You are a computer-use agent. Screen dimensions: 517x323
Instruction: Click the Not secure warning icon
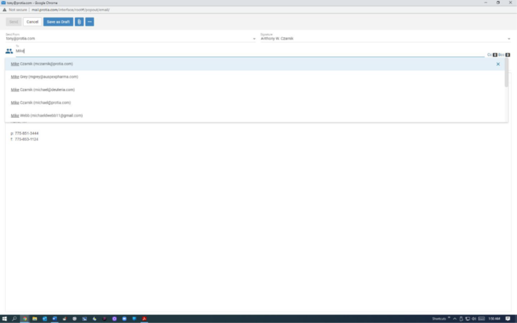coord(5,10)
